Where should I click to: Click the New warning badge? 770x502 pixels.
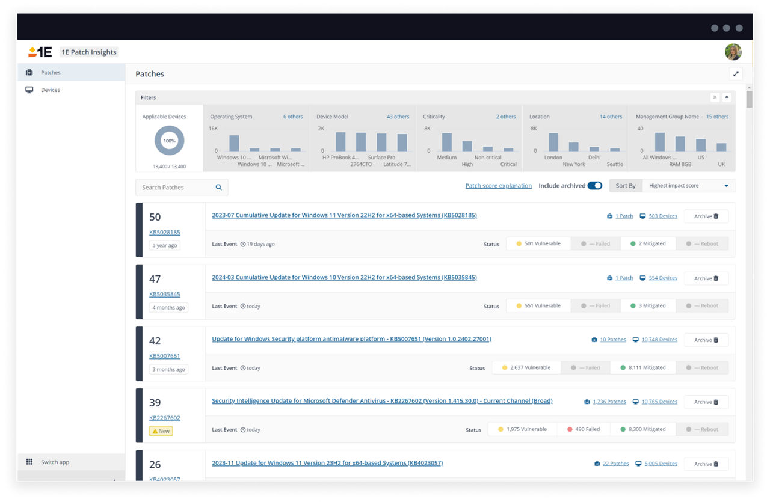click(x=161, y=431)
